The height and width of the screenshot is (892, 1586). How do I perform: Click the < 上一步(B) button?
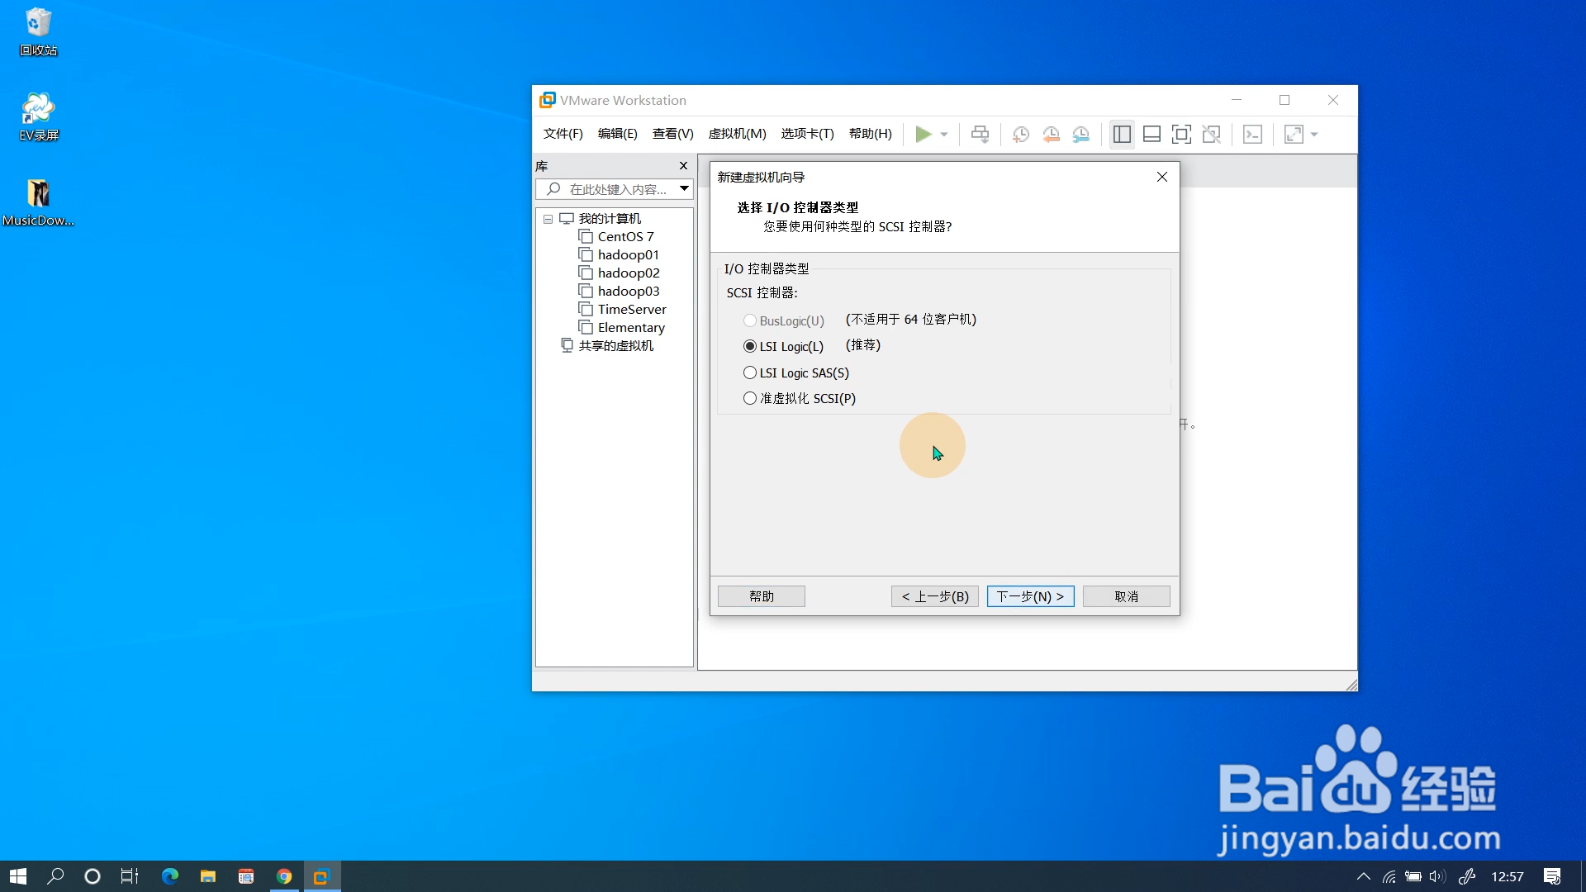point(935,596)
